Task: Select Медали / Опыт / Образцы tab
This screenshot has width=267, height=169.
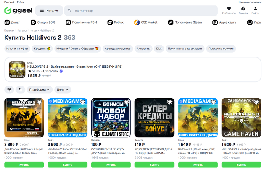Action: pyautogui.click(x=77, y=49)
